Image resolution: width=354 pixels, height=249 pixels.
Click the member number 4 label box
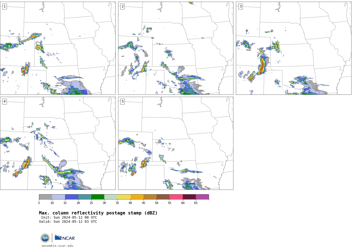pyautogui.click(x=4, y=101)
